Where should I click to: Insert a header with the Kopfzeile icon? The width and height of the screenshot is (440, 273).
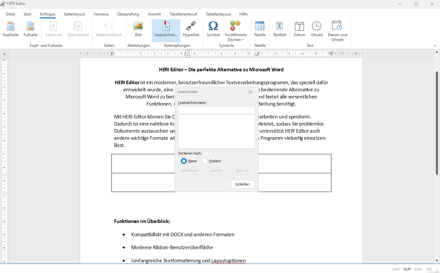tap(11, 29)
